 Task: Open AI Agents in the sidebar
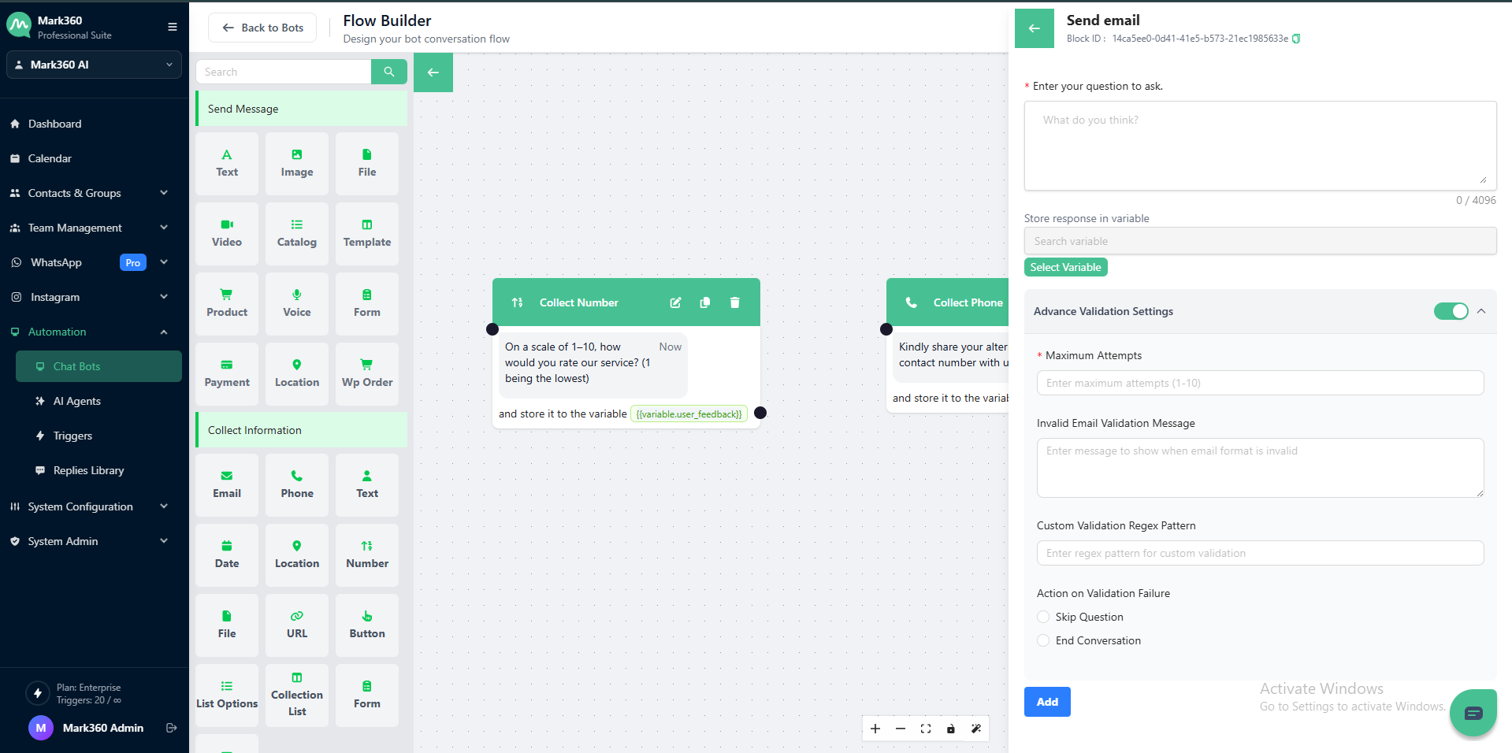[77, 401]
